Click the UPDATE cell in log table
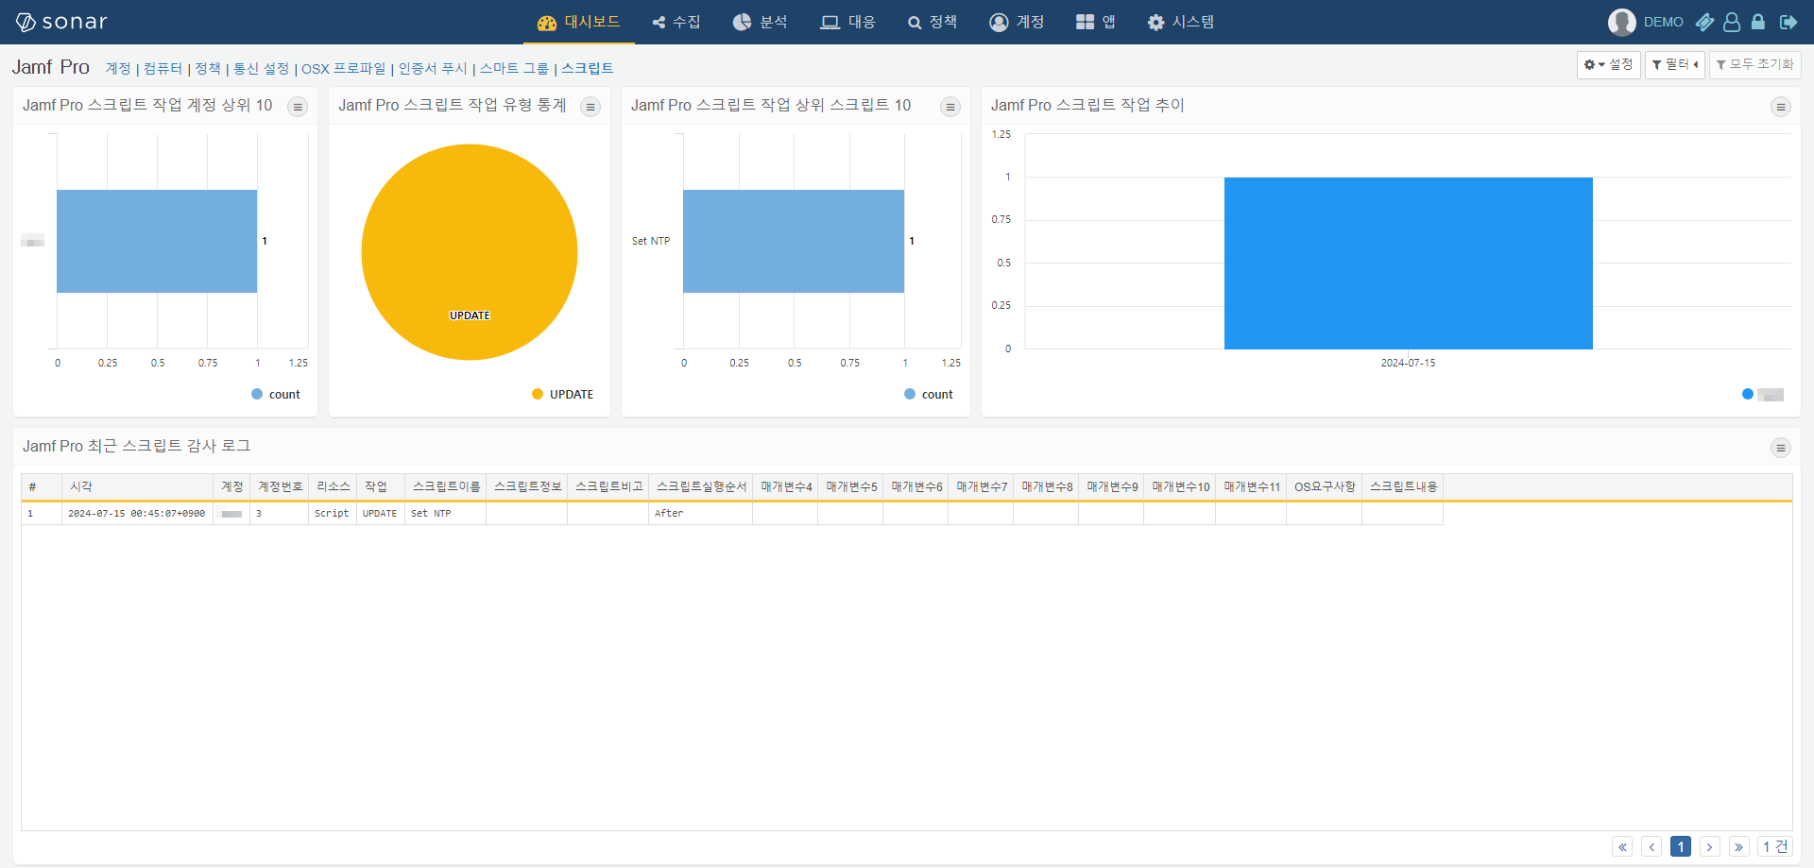Viewport: 1814px width, 868px height. point(380,514)
